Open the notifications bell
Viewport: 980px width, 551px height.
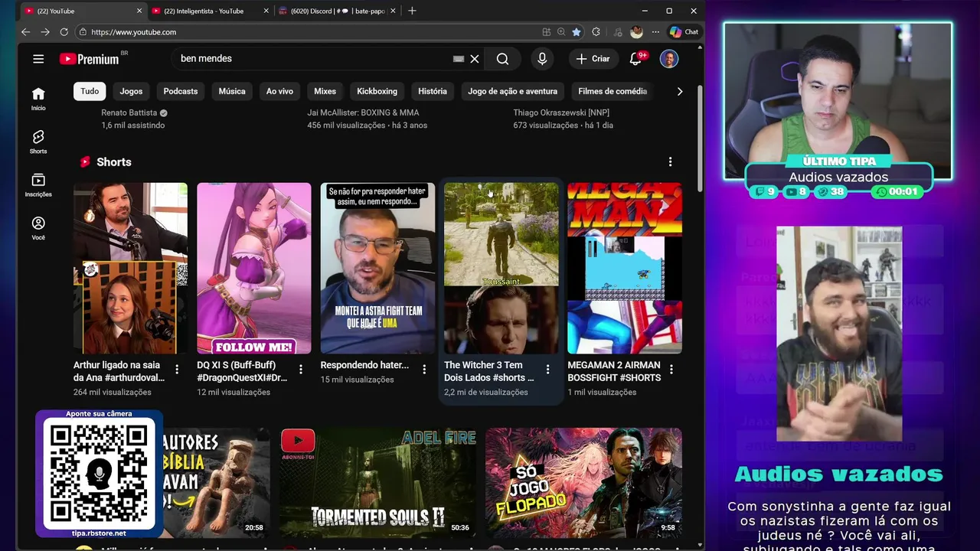click(636, 59)
